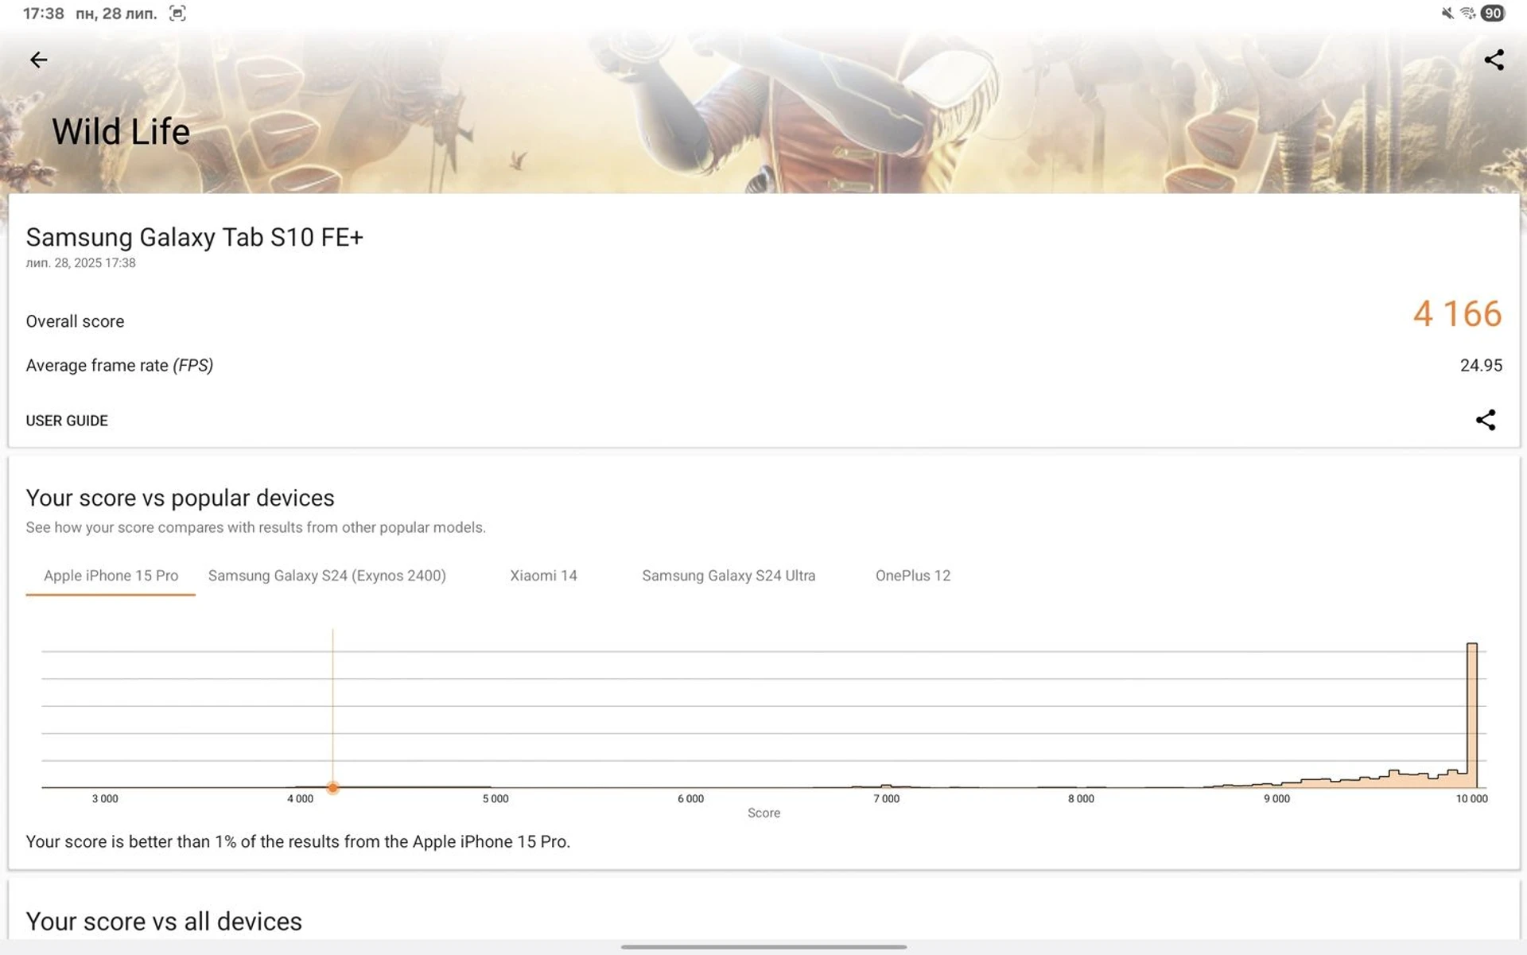Tap 'Your score vs all devices' heading
Viewport: 1527px width, 955px height.
(x=164, y=921)
